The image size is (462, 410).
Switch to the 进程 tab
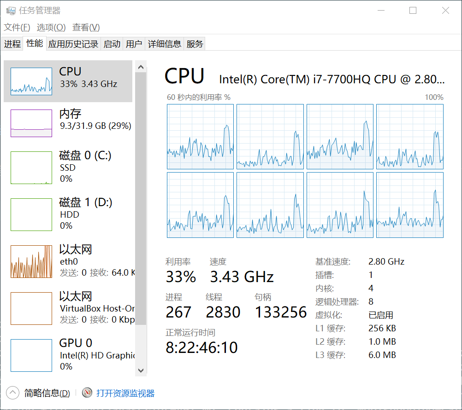pyautogui.click(x=12, y=44)
